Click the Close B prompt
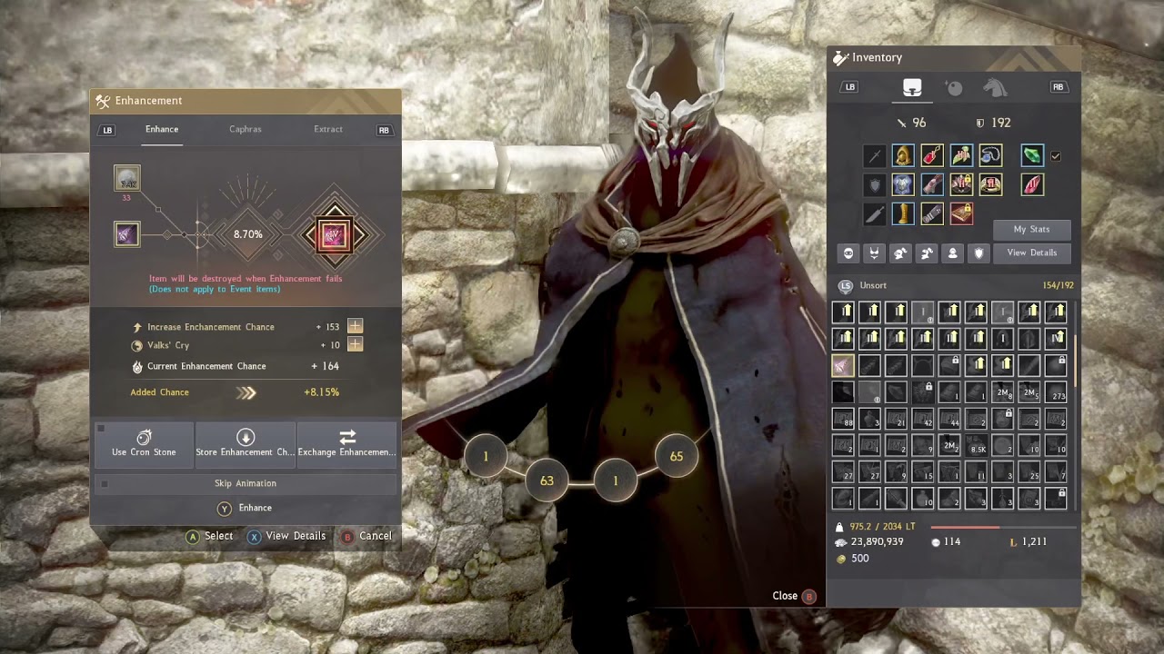The image size is (1164, 654). coord(794,596)
